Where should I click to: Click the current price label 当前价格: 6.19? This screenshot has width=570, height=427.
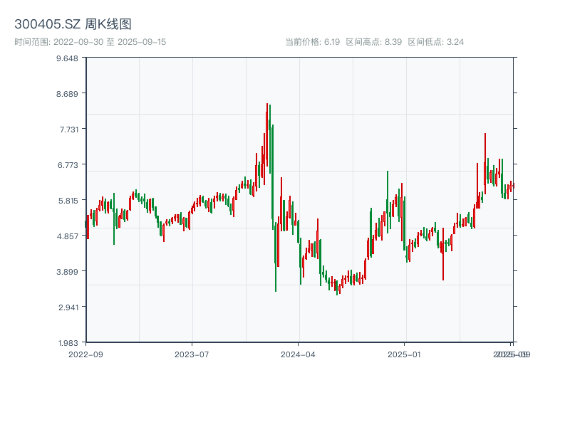point(312,42)
